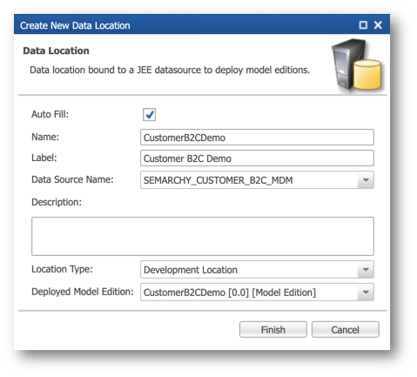Uncheck the Auto Fill checkbox
The image size is (417, 377).
tap(149, 114)
